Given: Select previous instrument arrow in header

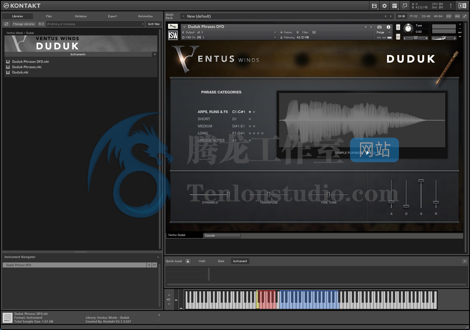Looking at the screenshot, I should tap(366, 27).
